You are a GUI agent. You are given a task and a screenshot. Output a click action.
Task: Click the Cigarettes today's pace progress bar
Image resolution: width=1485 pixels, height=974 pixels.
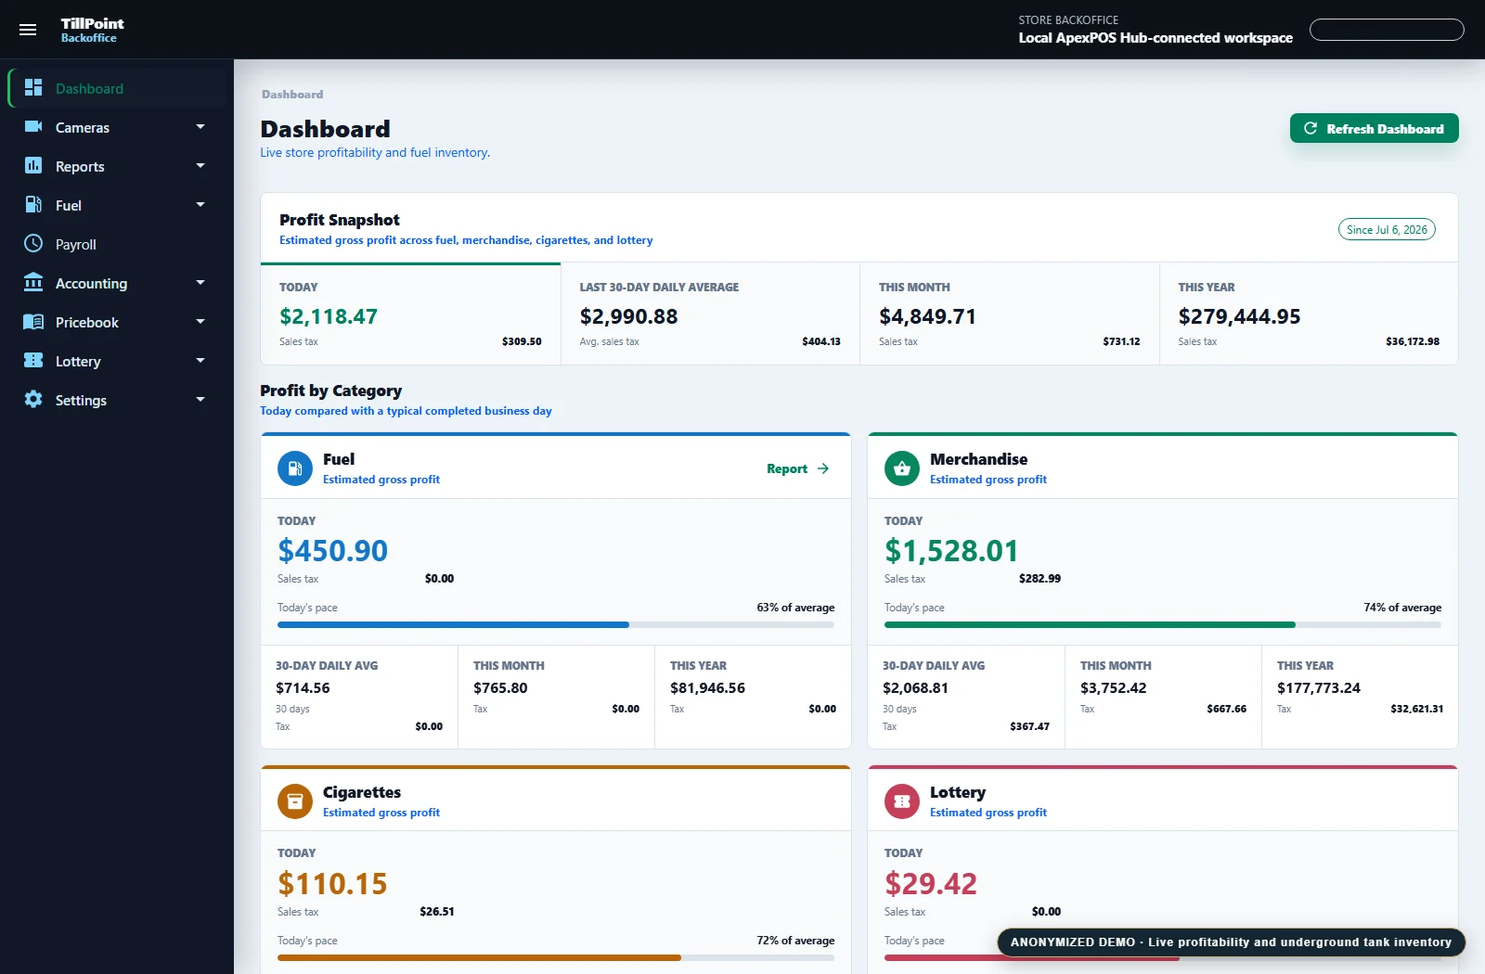pos(556,957)
